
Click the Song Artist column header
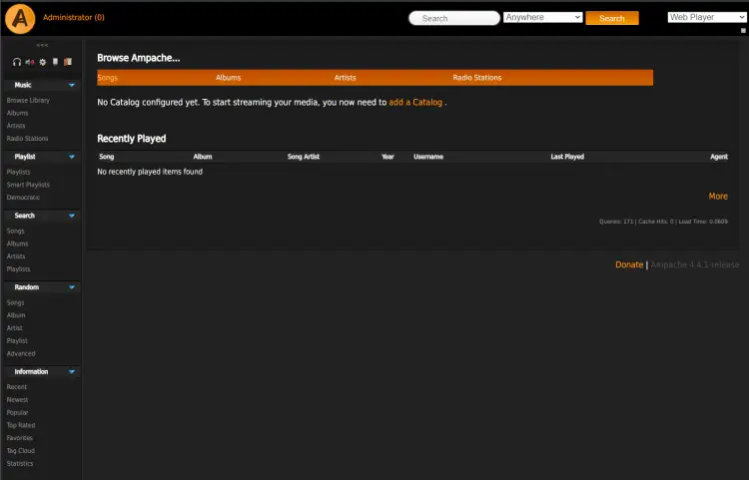click(304, 157)
